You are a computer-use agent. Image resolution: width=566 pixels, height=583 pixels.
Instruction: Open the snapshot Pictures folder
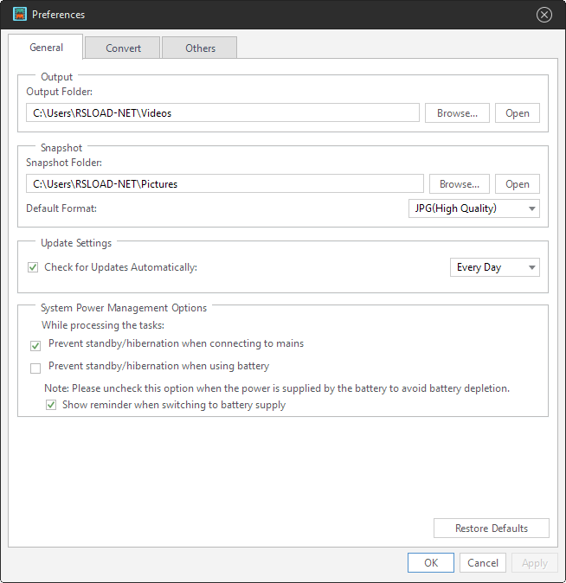[x=518, y=184]
